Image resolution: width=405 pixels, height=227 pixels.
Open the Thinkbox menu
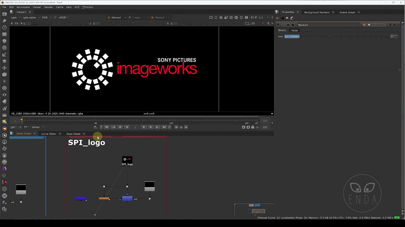(x=88, y=7)
